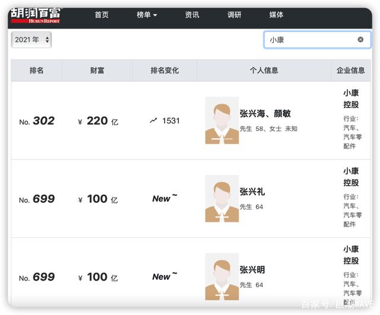380x315 pixels.
Task: Expand the 榜单 menu dropdown
Action: tap(147, 15)
